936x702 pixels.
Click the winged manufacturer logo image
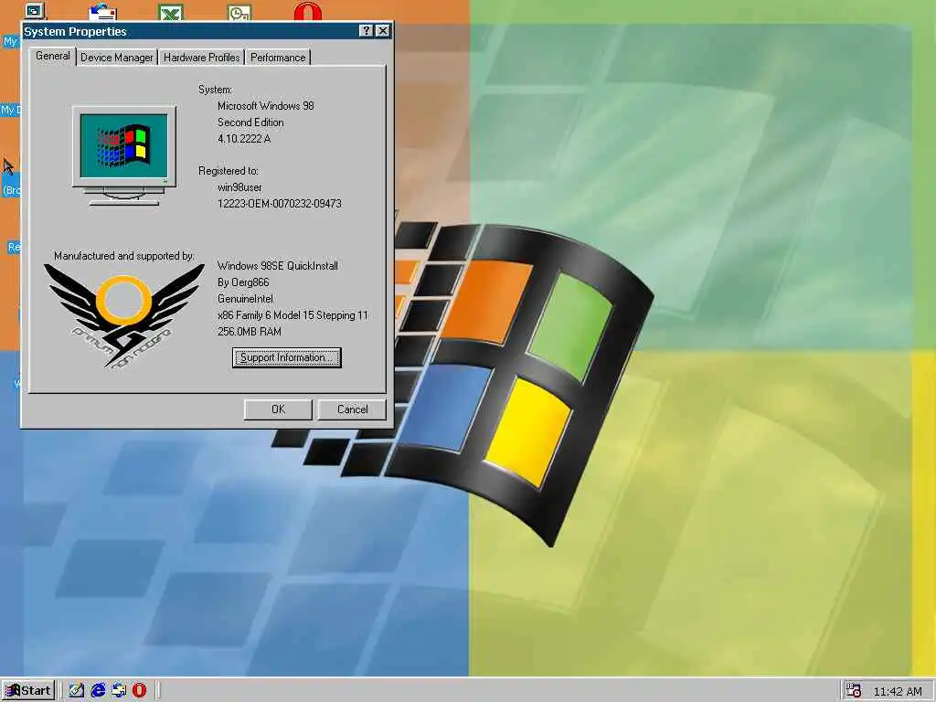pyautogui.click(x=124, y=315)
